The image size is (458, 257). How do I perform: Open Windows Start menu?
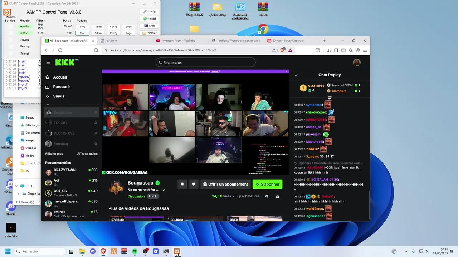tap(8, 251)
